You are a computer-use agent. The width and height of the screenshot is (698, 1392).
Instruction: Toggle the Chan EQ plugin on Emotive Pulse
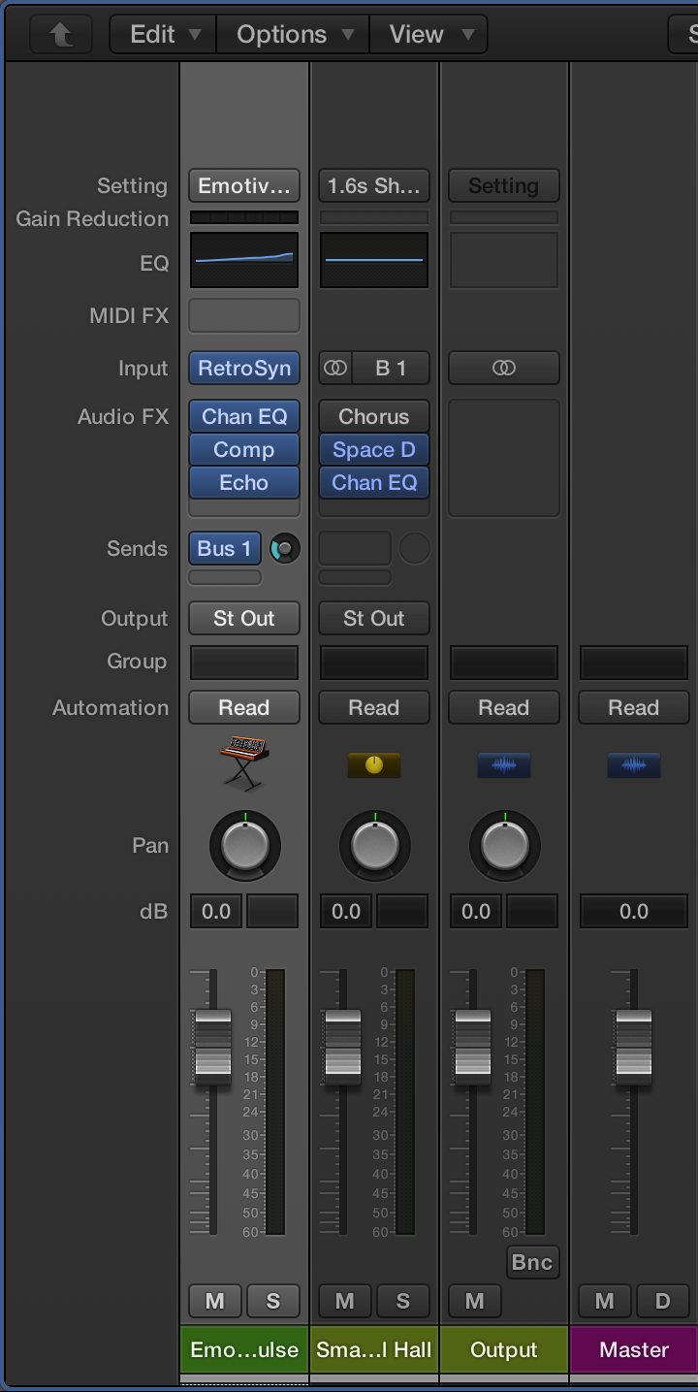244,416
